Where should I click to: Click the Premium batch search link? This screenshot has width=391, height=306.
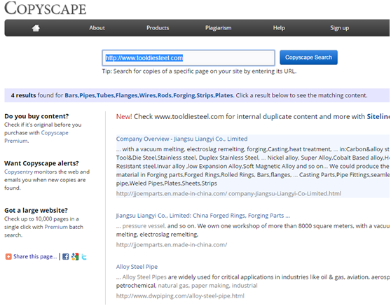point(56,227)
